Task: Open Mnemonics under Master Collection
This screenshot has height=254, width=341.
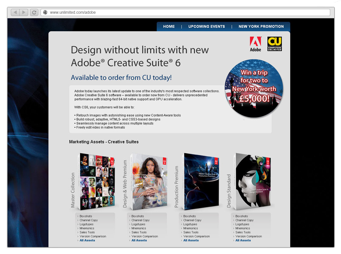Action: [x=87, y=228]
